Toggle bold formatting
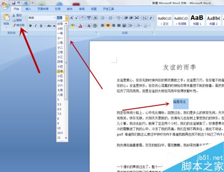The image size is (224, 172). point(30,26)
